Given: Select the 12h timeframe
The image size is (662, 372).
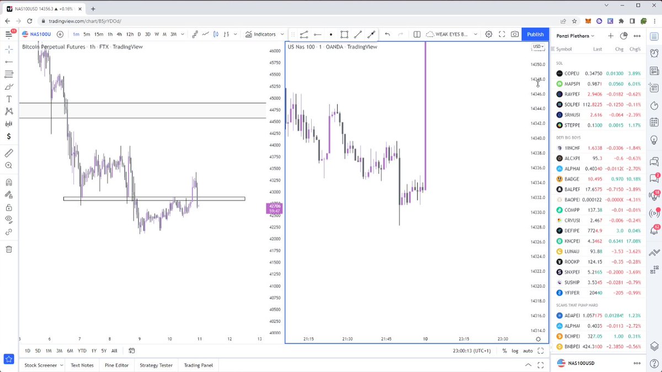Looking at the screenshot, I should [130, 34].
